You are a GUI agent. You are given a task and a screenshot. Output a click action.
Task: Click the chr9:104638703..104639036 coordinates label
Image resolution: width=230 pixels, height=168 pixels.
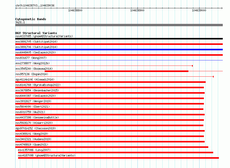point(35,5)
